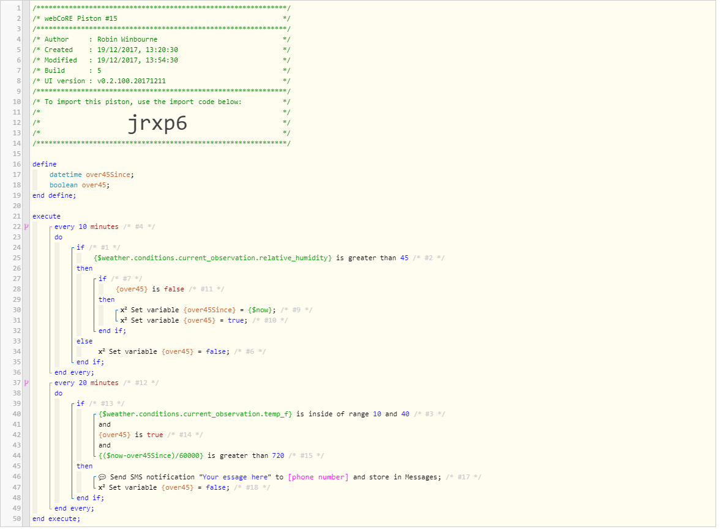Click the value '720' on line 44
This screenshot has width=721, height=532.
pyautogui.click(x=278, y=455)
